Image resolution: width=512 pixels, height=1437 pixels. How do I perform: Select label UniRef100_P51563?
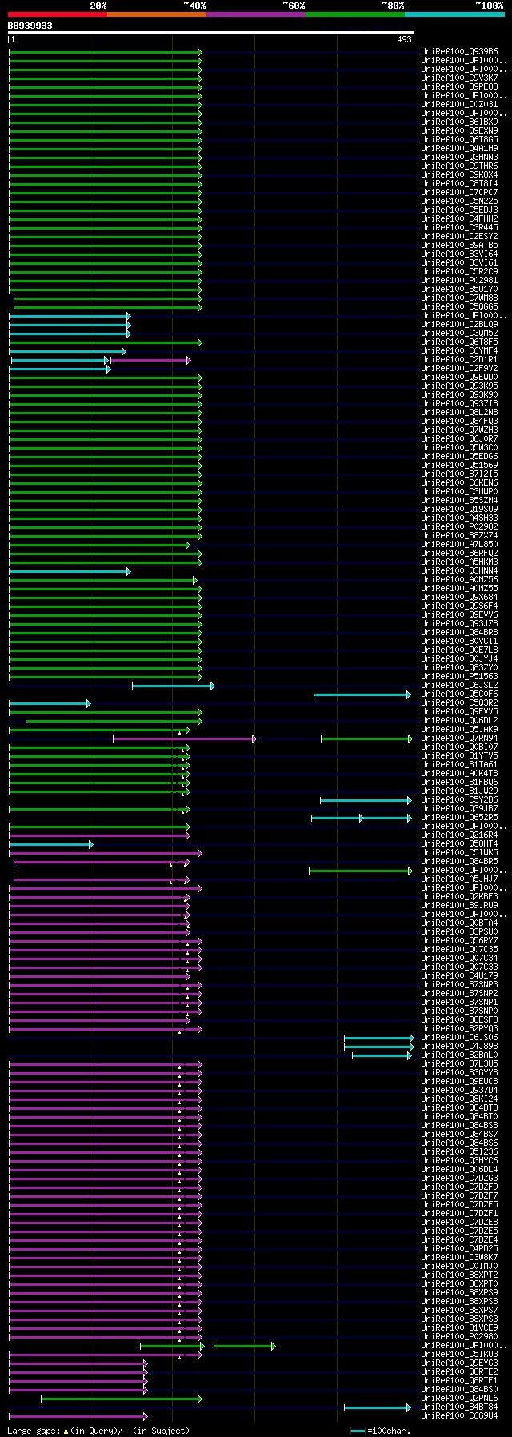tap(459, 677)
